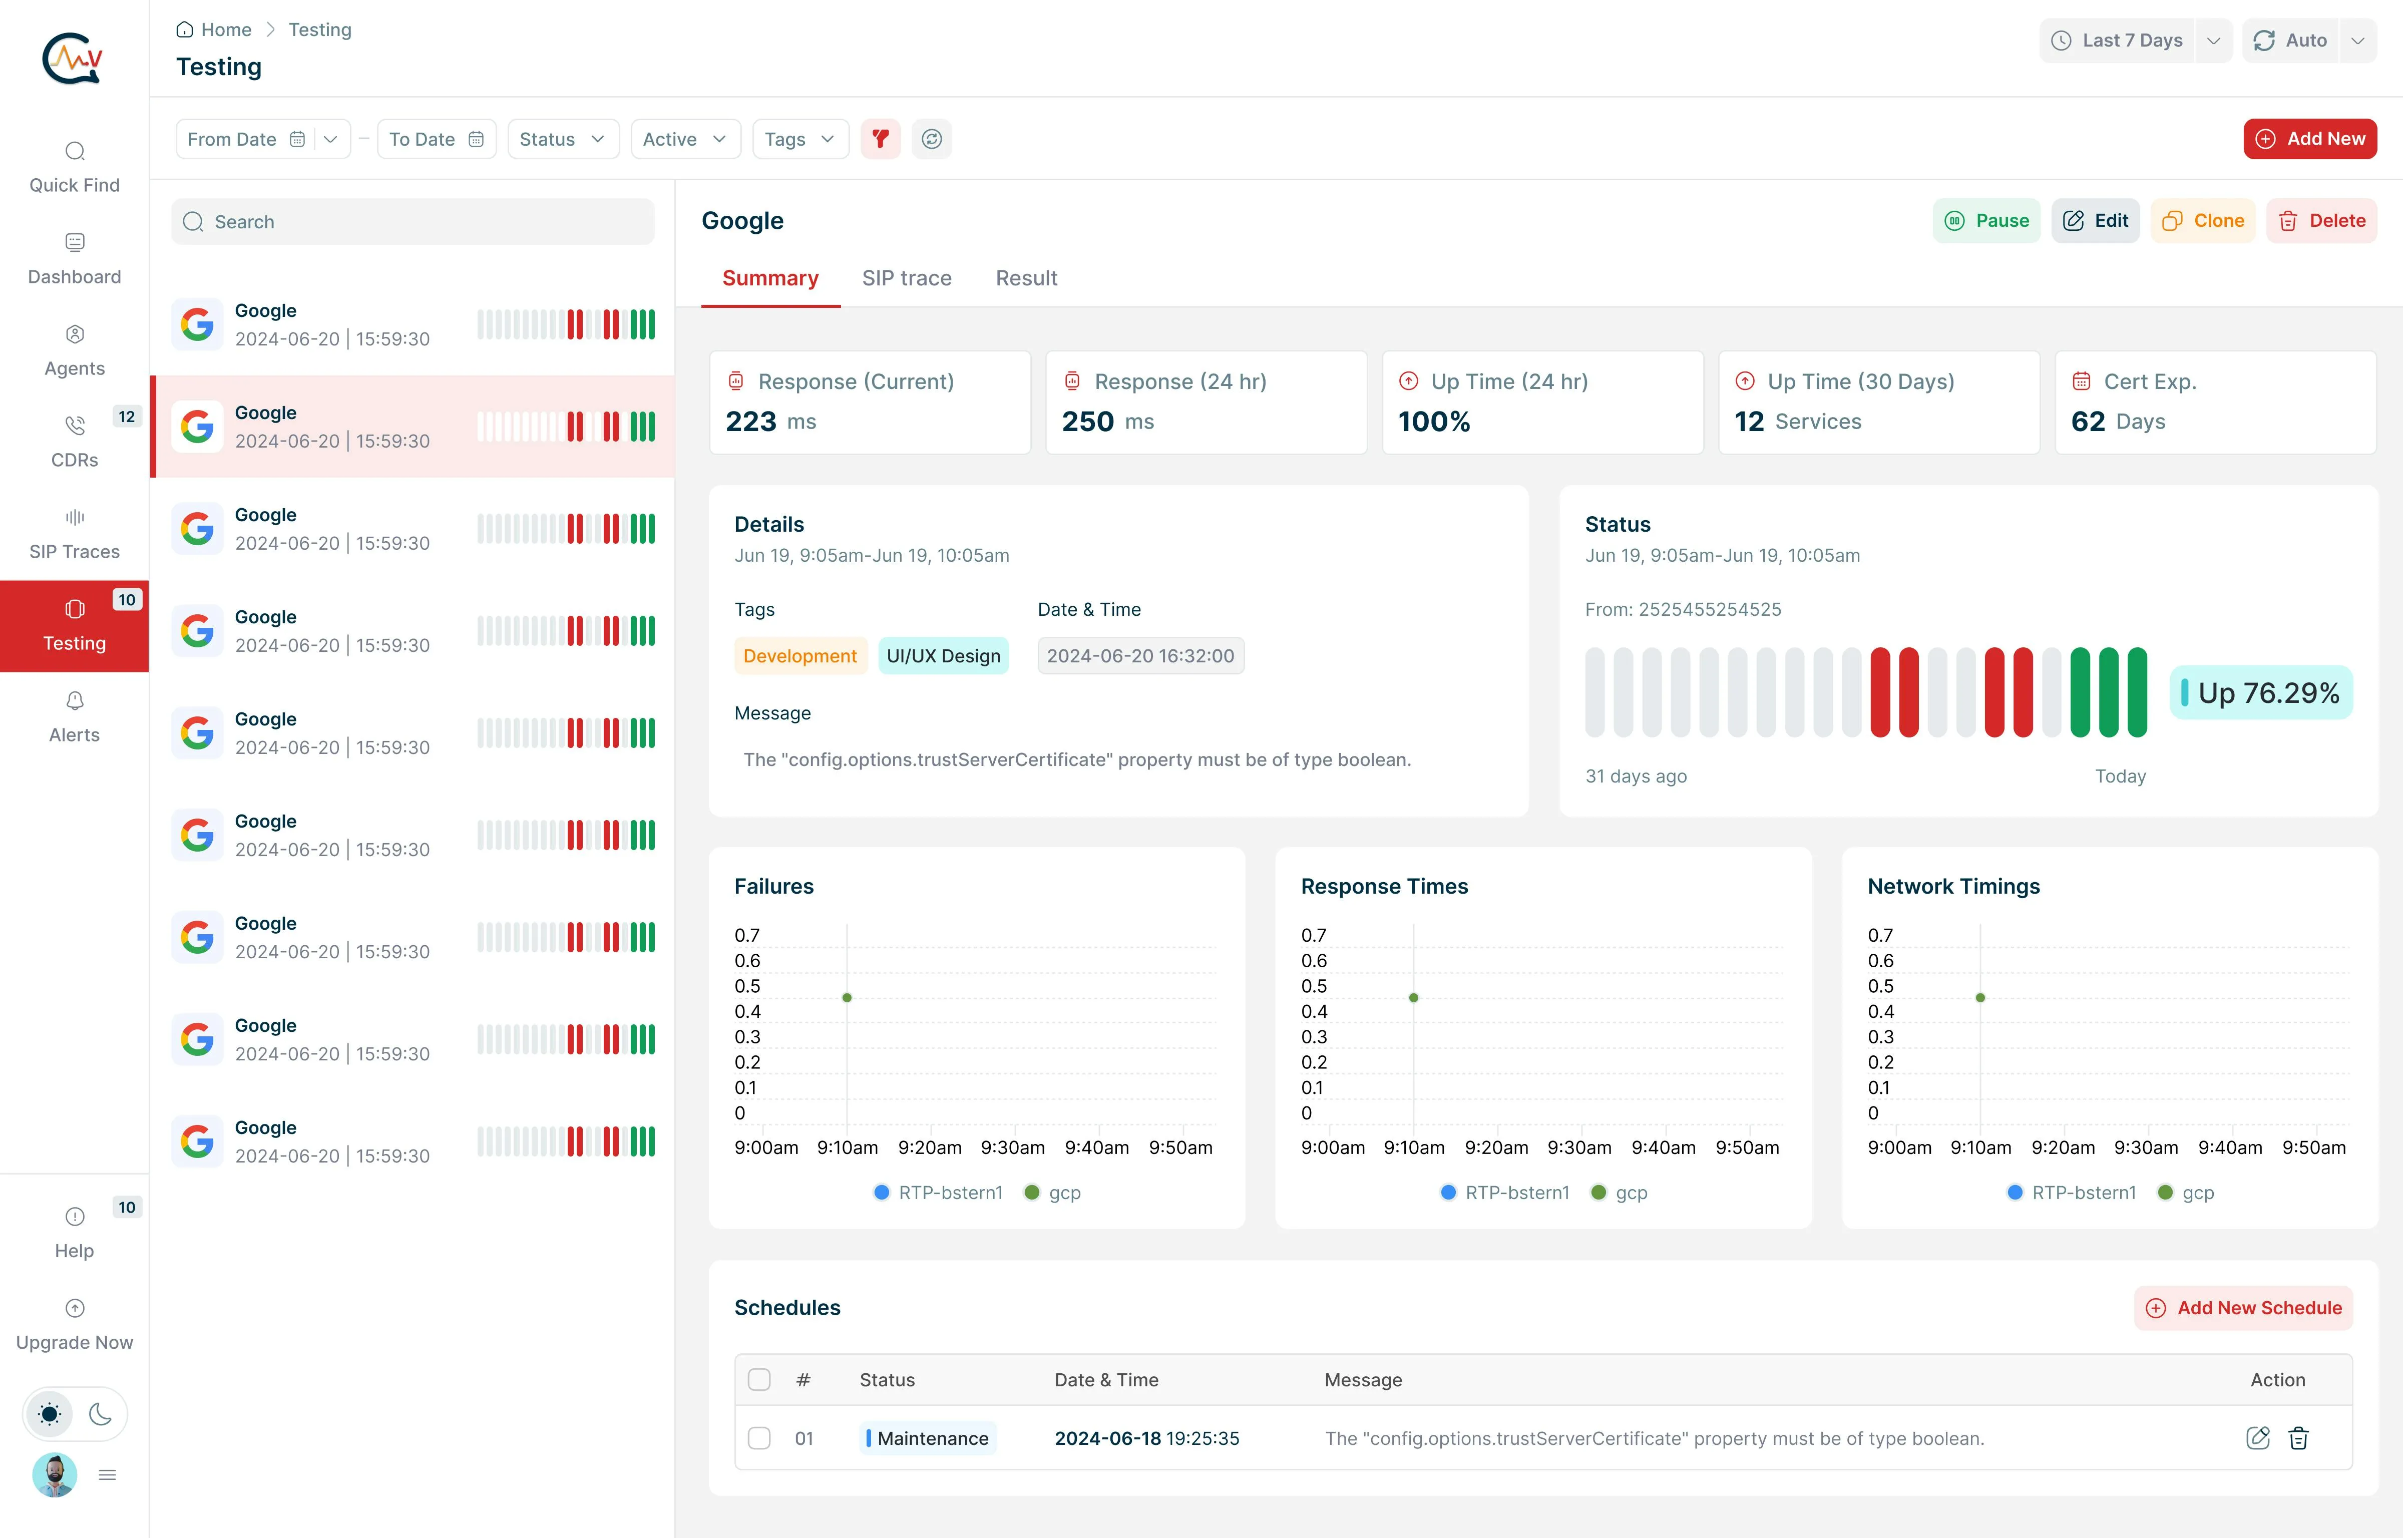Click the app logo at top left

[x=72, y=59]
